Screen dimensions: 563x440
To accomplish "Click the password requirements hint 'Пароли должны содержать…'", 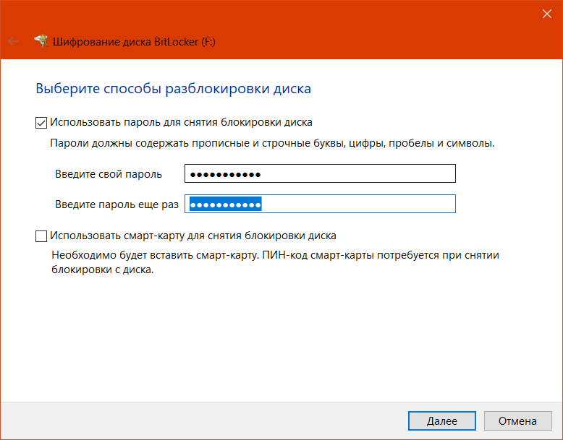I will 272,143.
